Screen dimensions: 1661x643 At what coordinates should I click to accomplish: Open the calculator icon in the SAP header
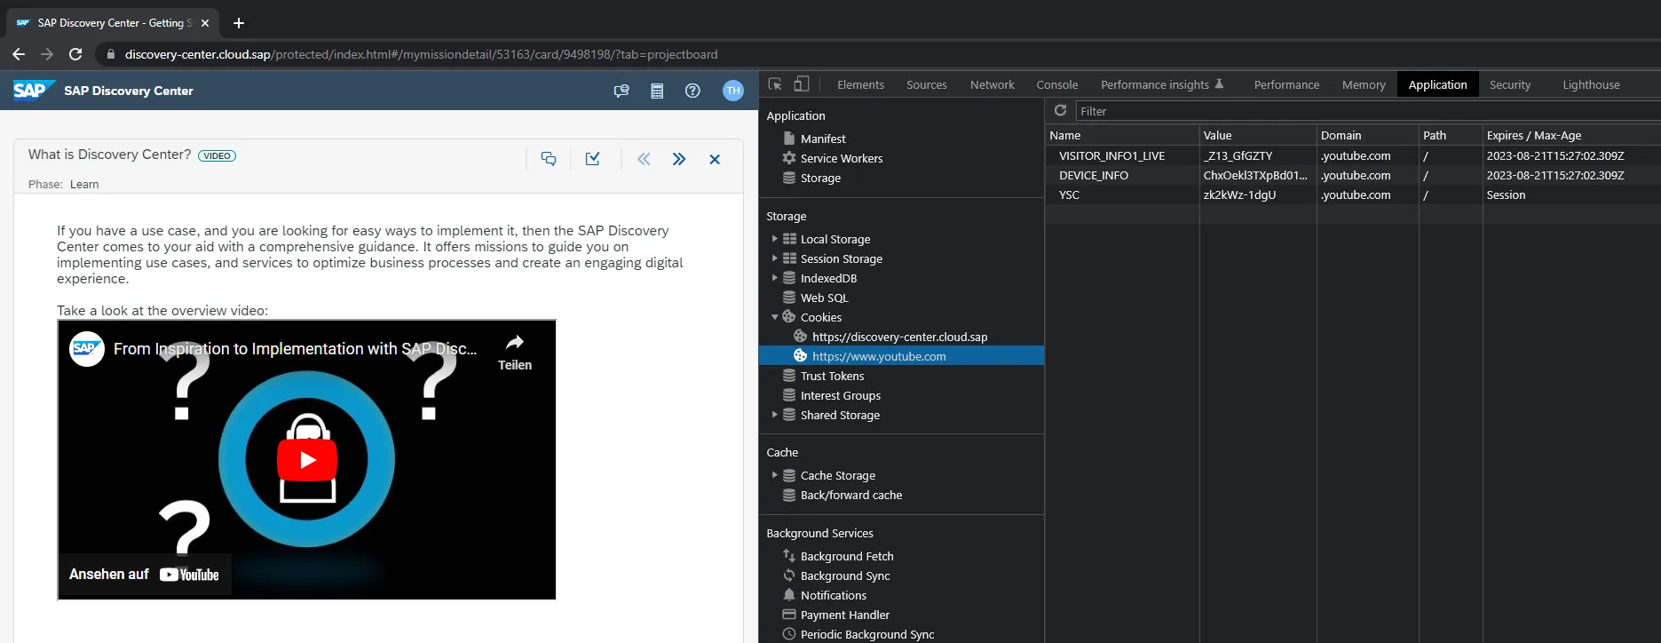[657, 91]
